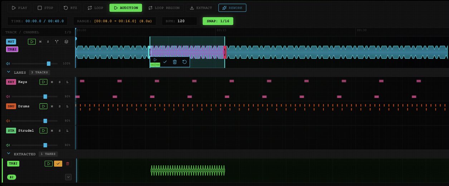Solo the Drums lane
This screenshot has width=449, height=186.
tap(60, 106)
